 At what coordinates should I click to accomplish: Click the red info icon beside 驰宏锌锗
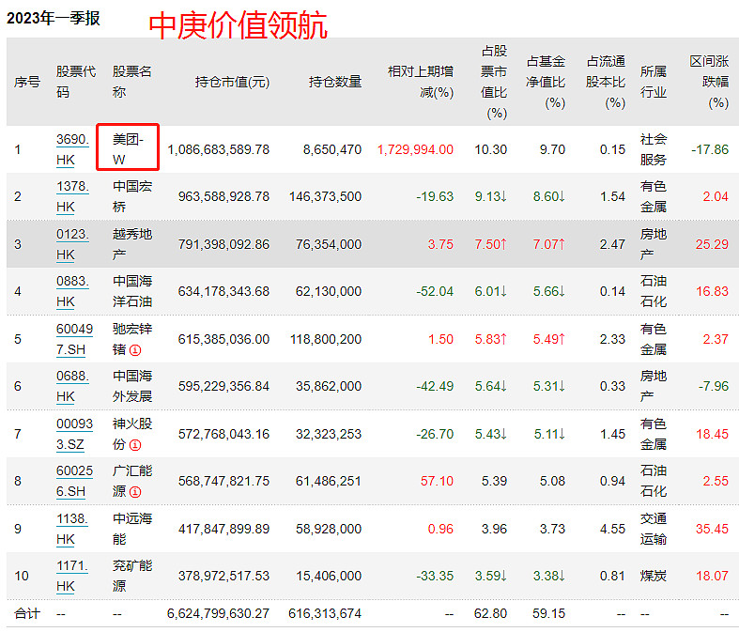click(135, 350)
